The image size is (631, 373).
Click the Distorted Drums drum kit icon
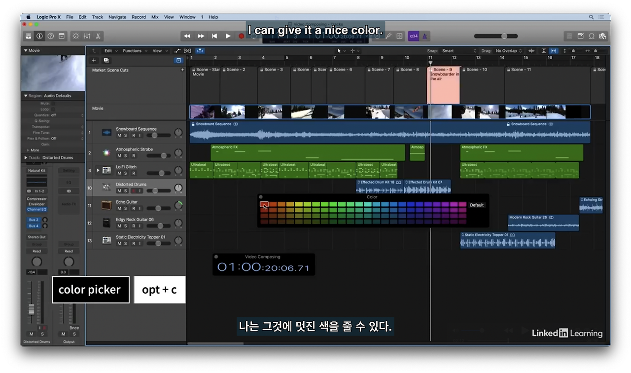[x=106, y=187]
